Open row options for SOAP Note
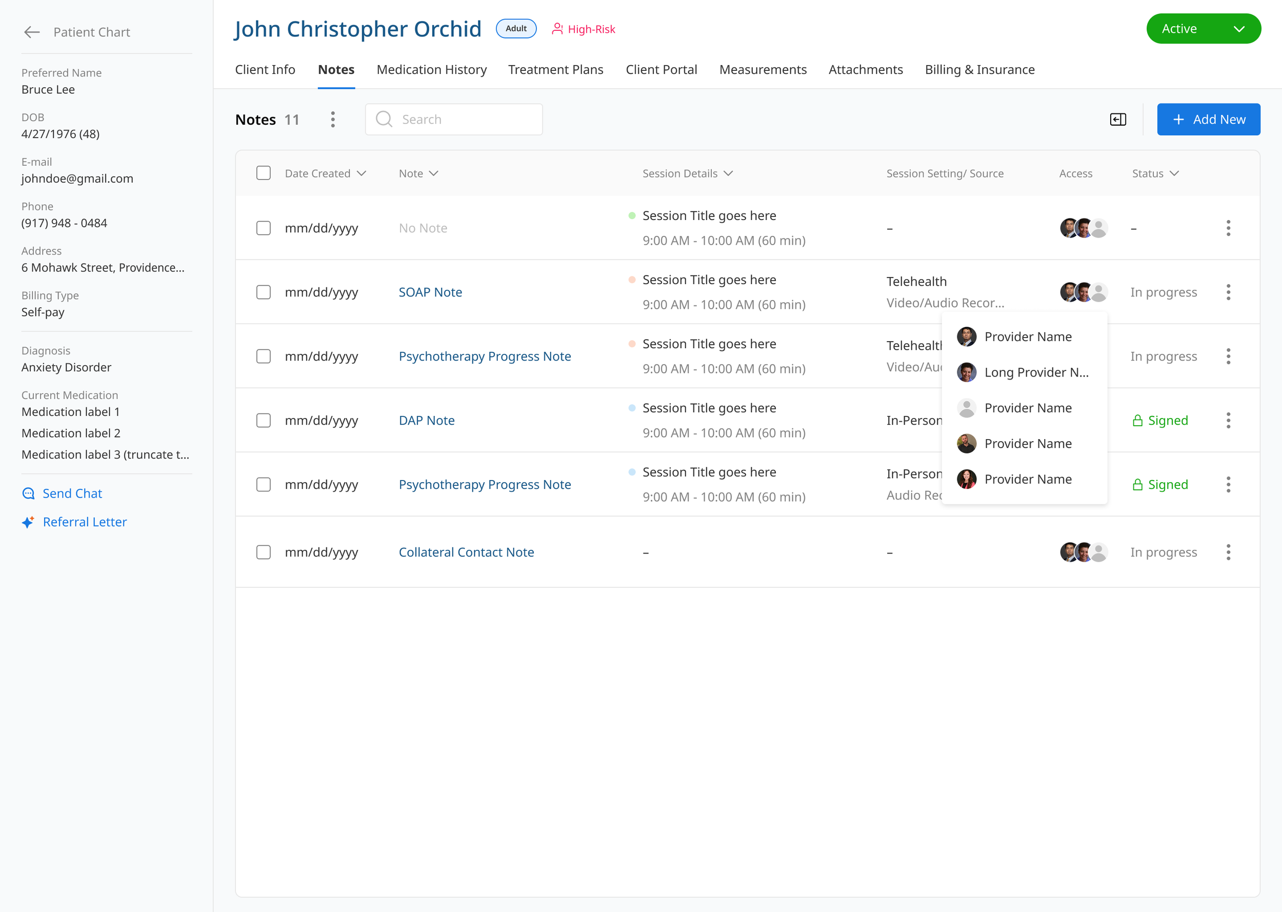 [x=1228, y=292]
